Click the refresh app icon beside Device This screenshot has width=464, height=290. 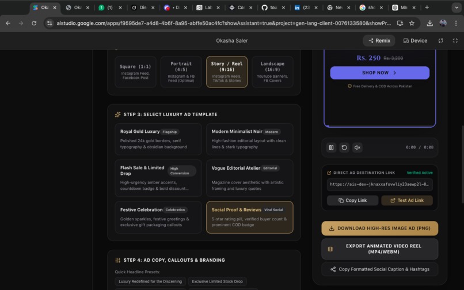click(440, 40)
